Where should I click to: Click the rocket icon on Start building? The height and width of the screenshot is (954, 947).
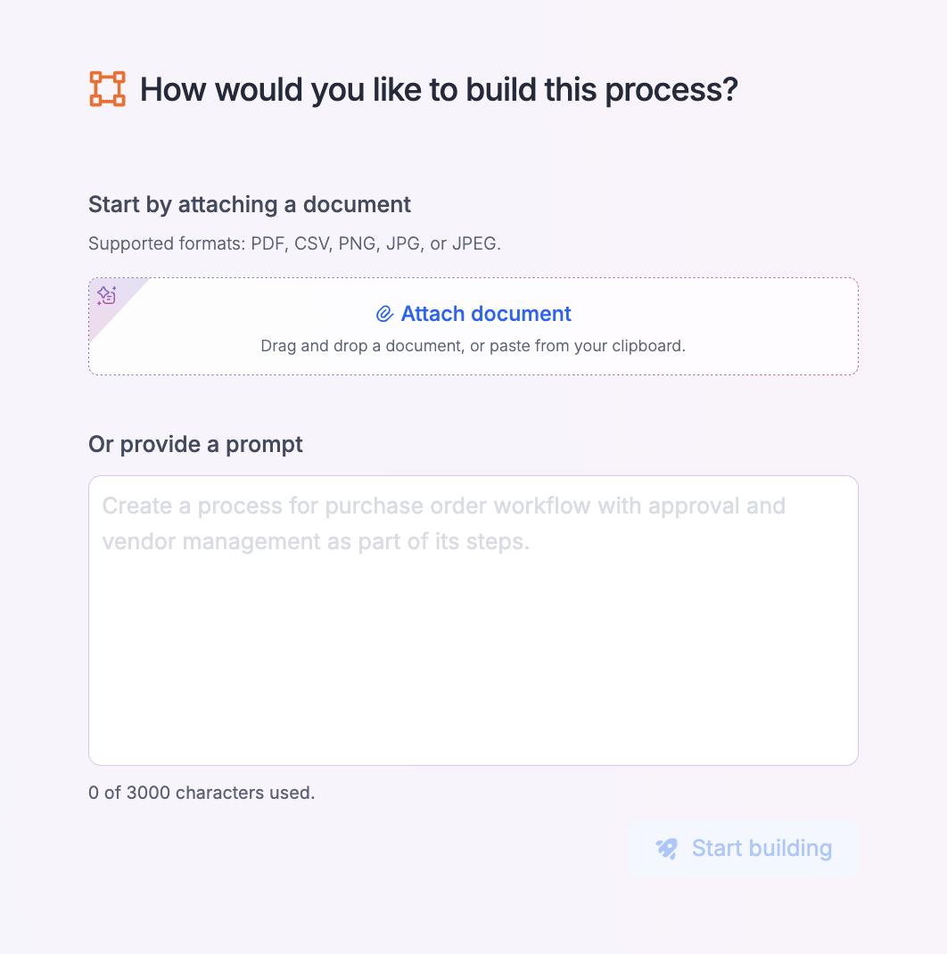[x=667, y=849]
